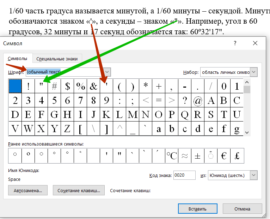
Task: Switch to Специальные знаки tab
Action: tap(57, 59)
